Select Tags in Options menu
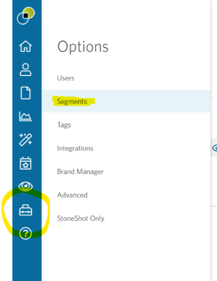This screenshot has width=217, height=281. point(64,125)
